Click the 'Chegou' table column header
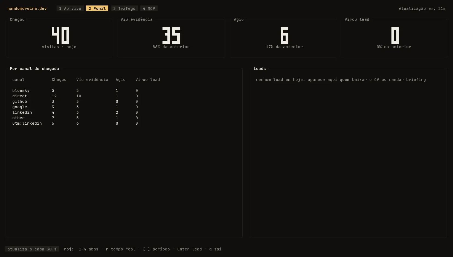 [x=59, y=80]
